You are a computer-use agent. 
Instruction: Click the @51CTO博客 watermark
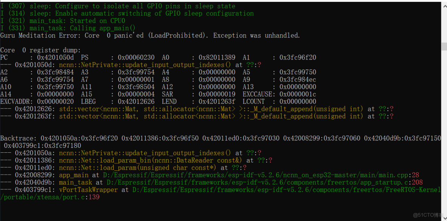pos(428,215)
